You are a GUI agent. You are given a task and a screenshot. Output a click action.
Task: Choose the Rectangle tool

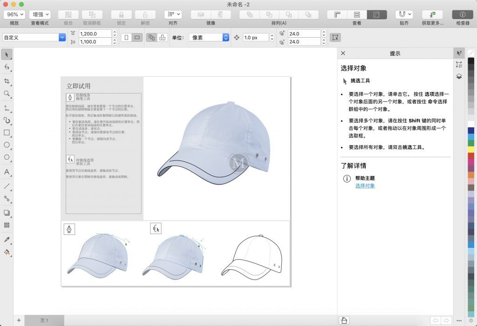coord(7,133)
